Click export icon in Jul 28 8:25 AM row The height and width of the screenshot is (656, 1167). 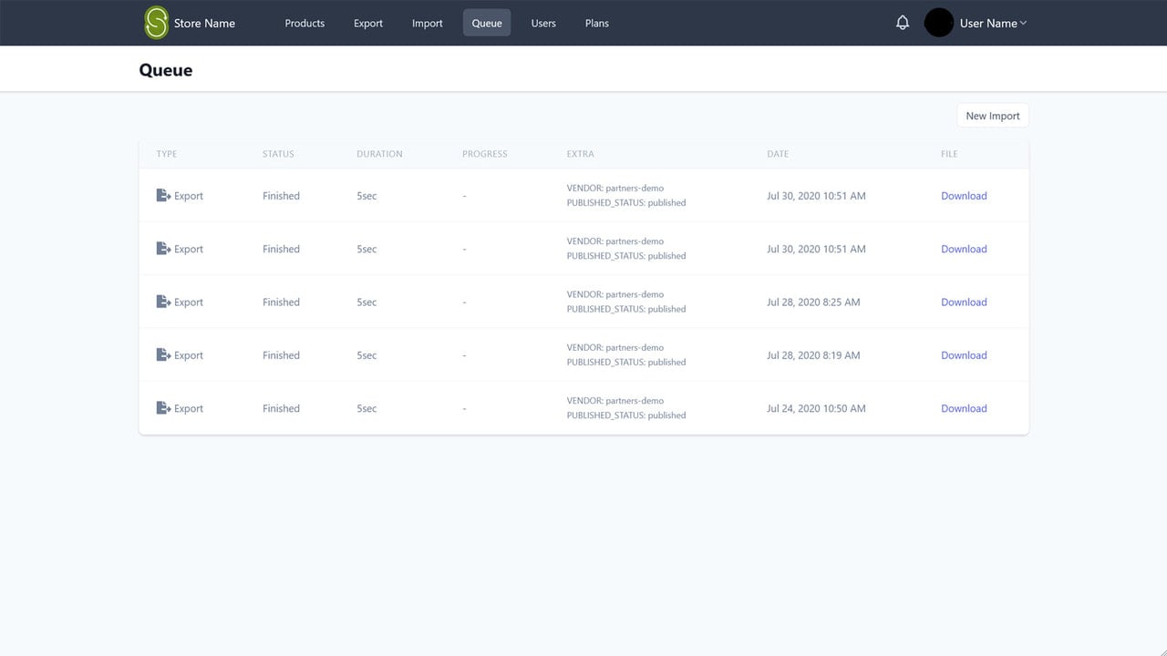tap(163, 302)
